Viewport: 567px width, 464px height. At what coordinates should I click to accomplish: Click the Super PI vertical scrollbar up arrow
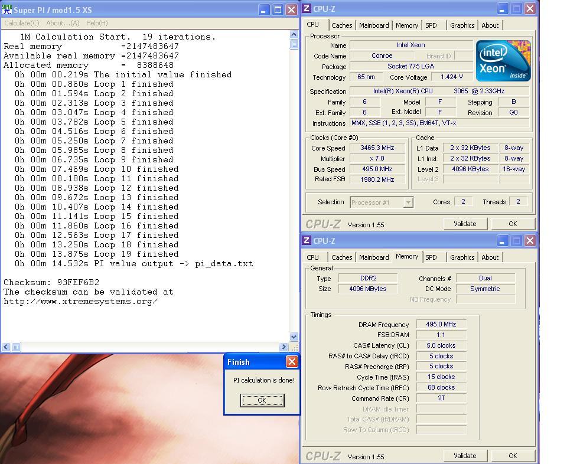294,35
